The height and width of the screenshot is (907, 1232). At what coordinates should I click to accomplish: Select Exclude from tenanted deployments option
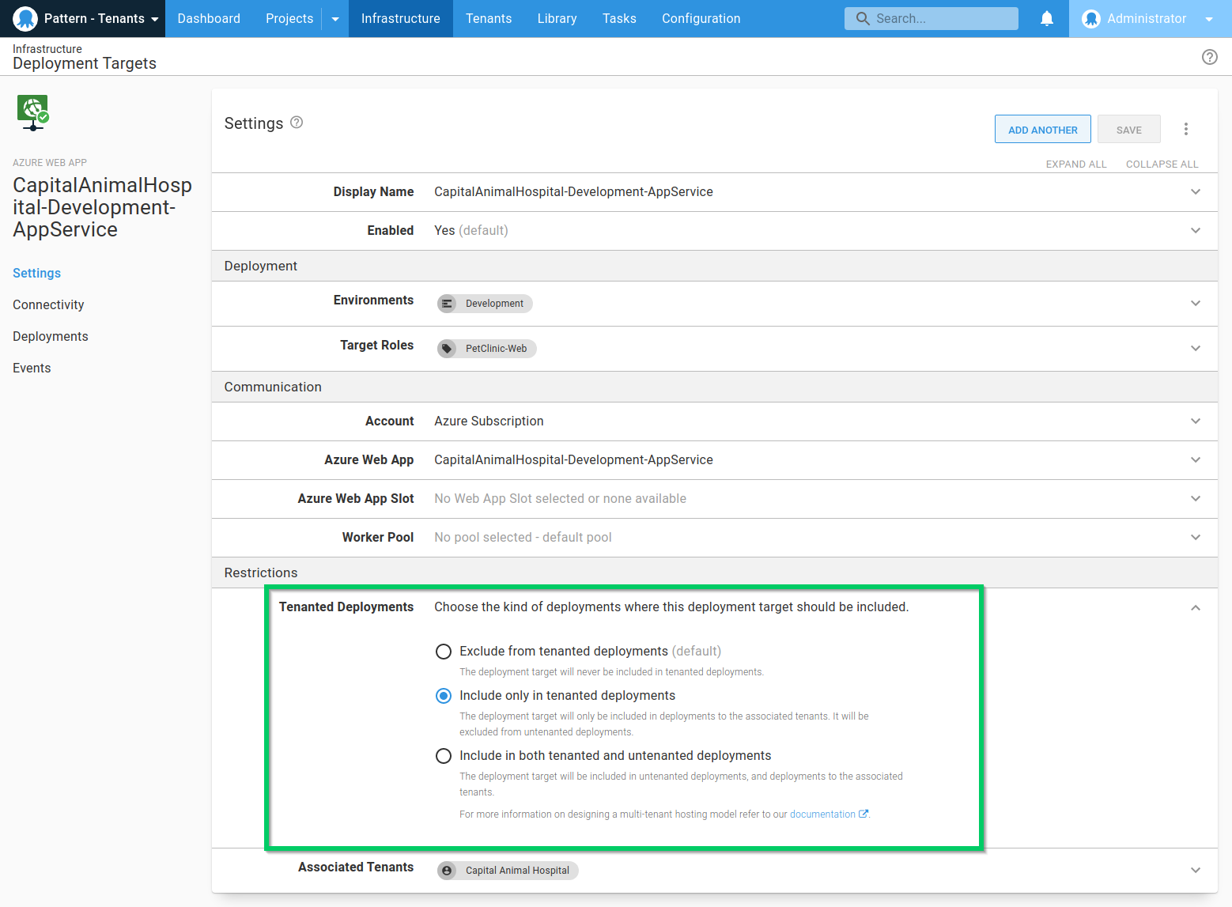pos(444,652)
